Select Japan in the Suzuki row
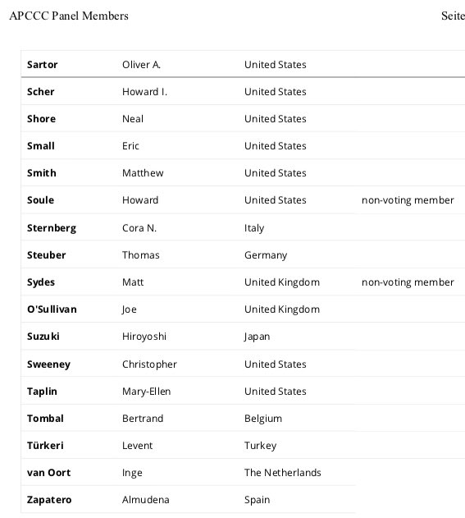 click(x=257, y=337)
